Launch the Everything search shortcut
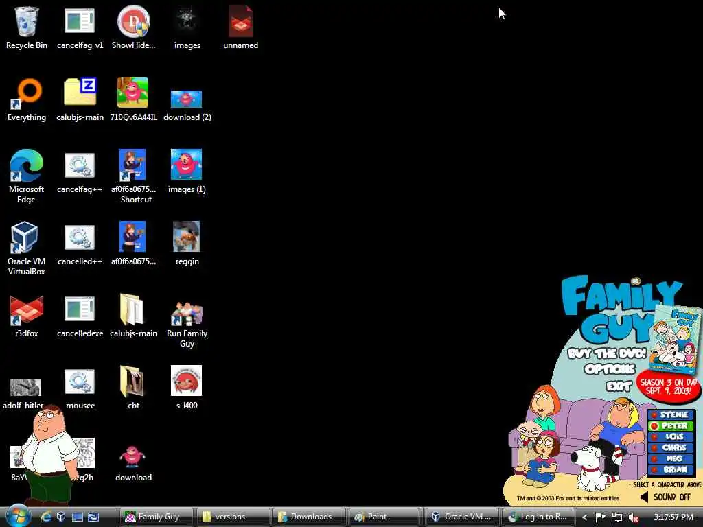Screen dimensions: 703x527 tap(27, 99)
